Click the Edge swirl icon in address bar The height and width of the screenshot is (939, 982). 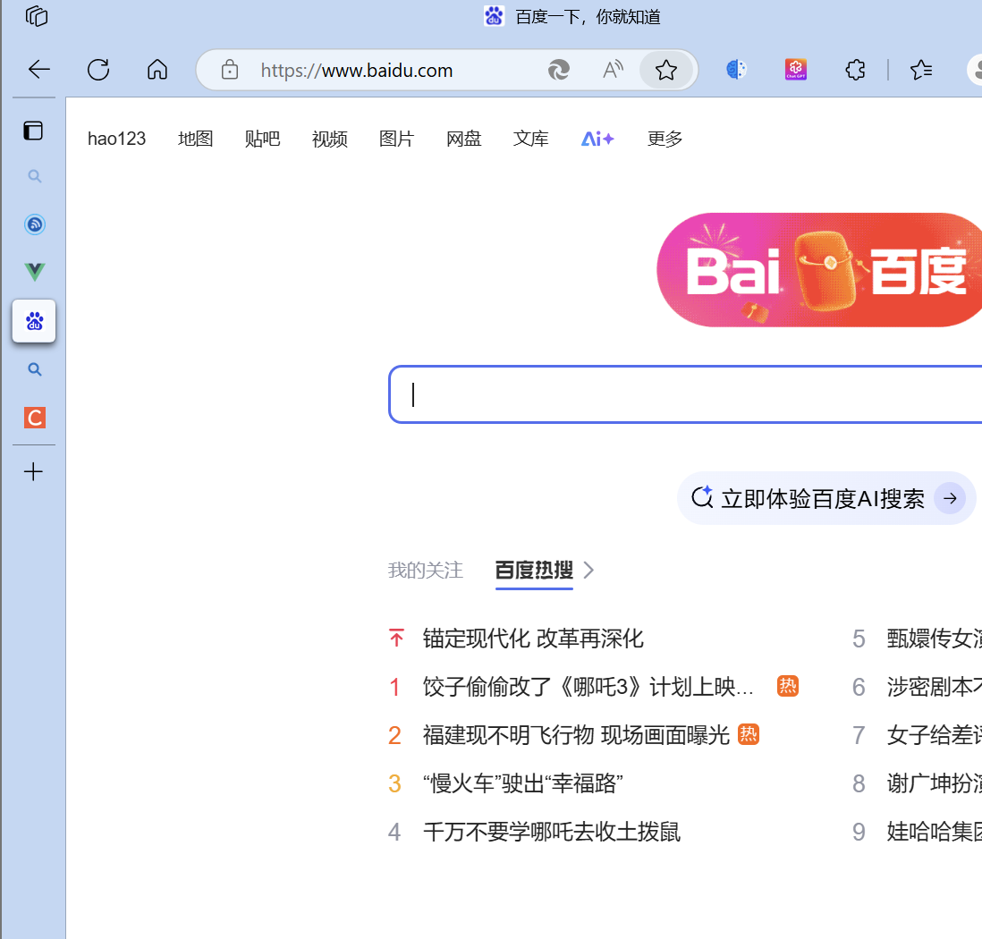point(559,70)
